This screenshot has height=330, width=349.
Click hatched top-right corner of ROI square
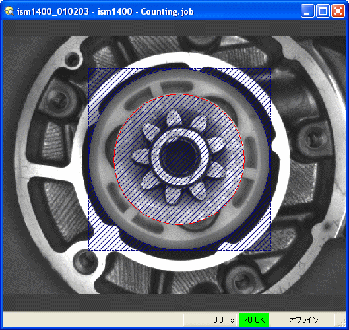[x=261, y=78]
